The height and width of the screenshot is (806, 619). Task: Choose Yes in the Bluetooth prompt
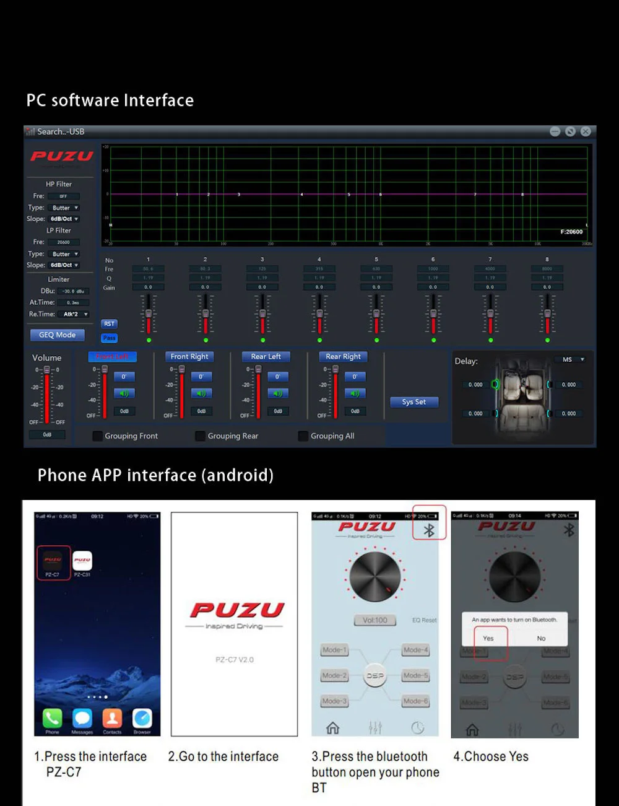pos(488,638)
